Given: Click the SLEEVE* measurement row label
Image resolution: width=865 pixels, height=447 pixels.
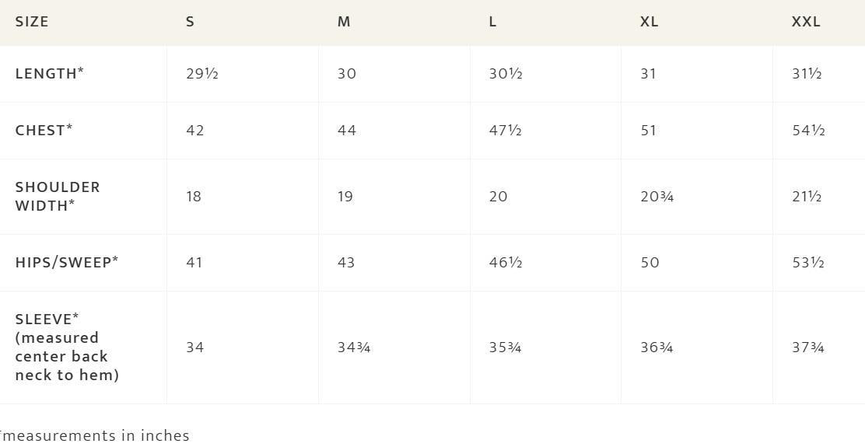Looking at the screenshot, I should tap(67, 347).
